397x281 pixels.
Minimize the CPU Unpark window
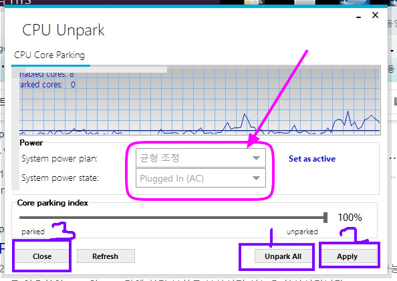pos(358,17)
